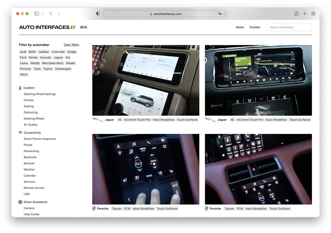
Task: Open the Steering Wheel Settings category
Action: pyautogui.click(x=40, y=94)
